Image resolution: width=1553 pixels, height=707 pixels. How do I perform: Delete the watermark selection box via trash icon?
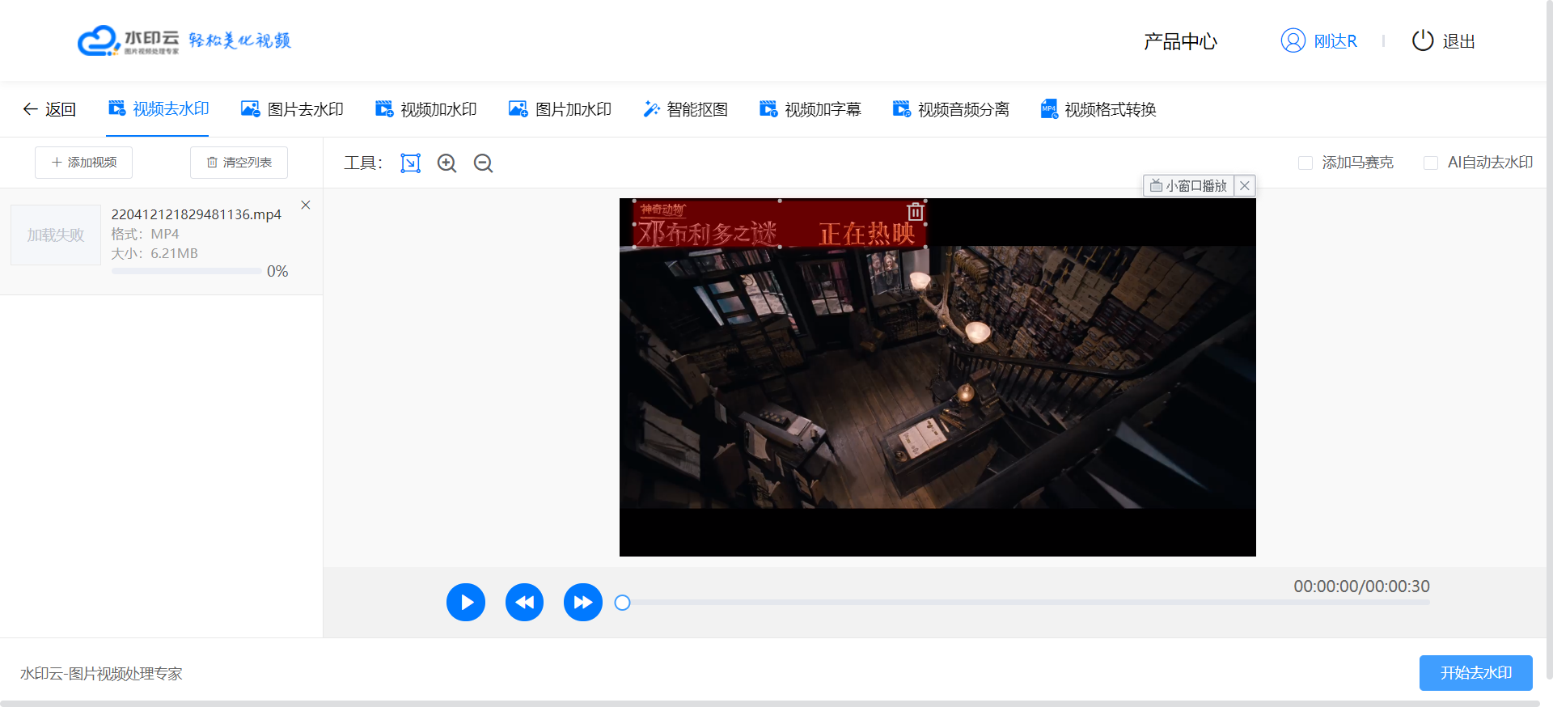(x=916, y=212)
